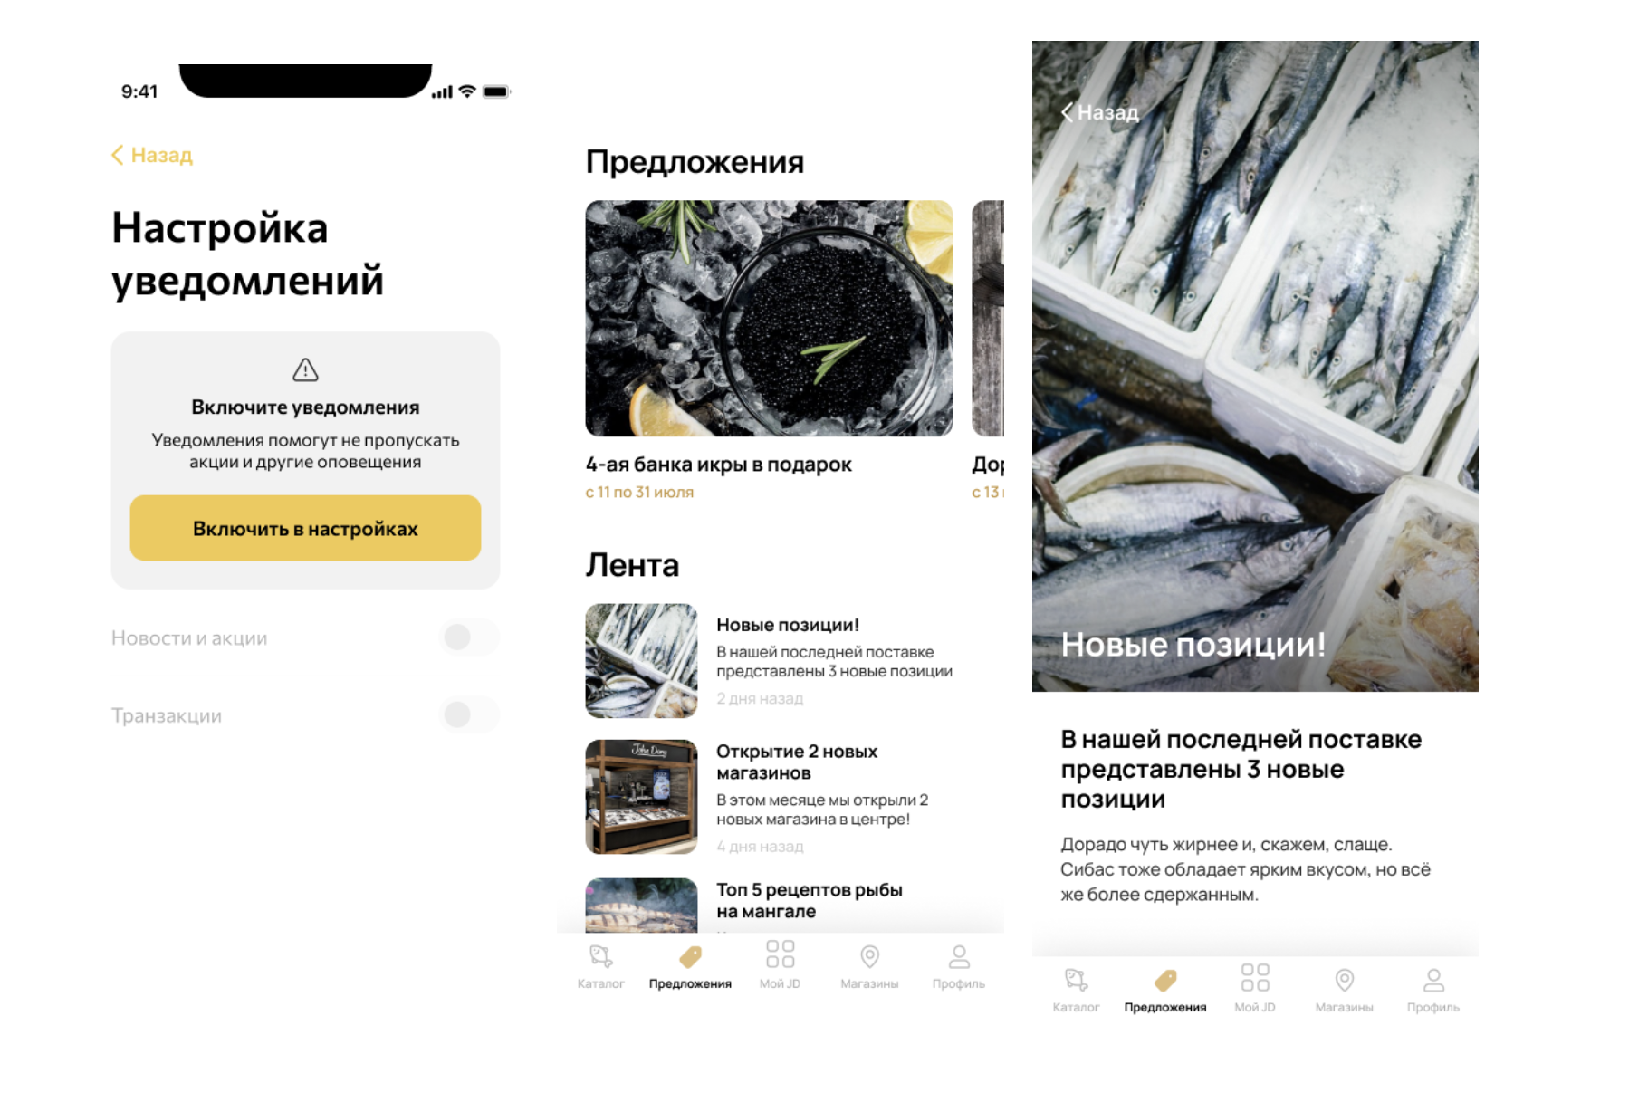
Task: Open Магазины location pin in middle screen
Action: (x=869, y=956)
